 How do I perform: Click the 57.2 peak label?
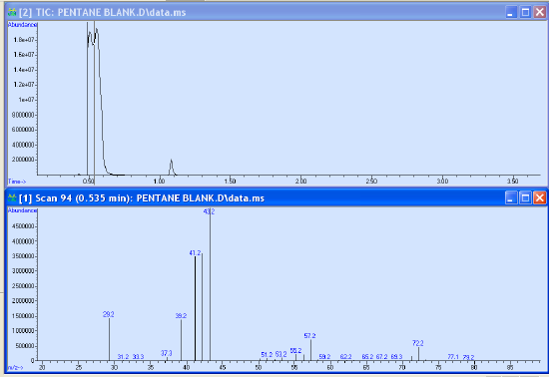(x=309, y=336)
